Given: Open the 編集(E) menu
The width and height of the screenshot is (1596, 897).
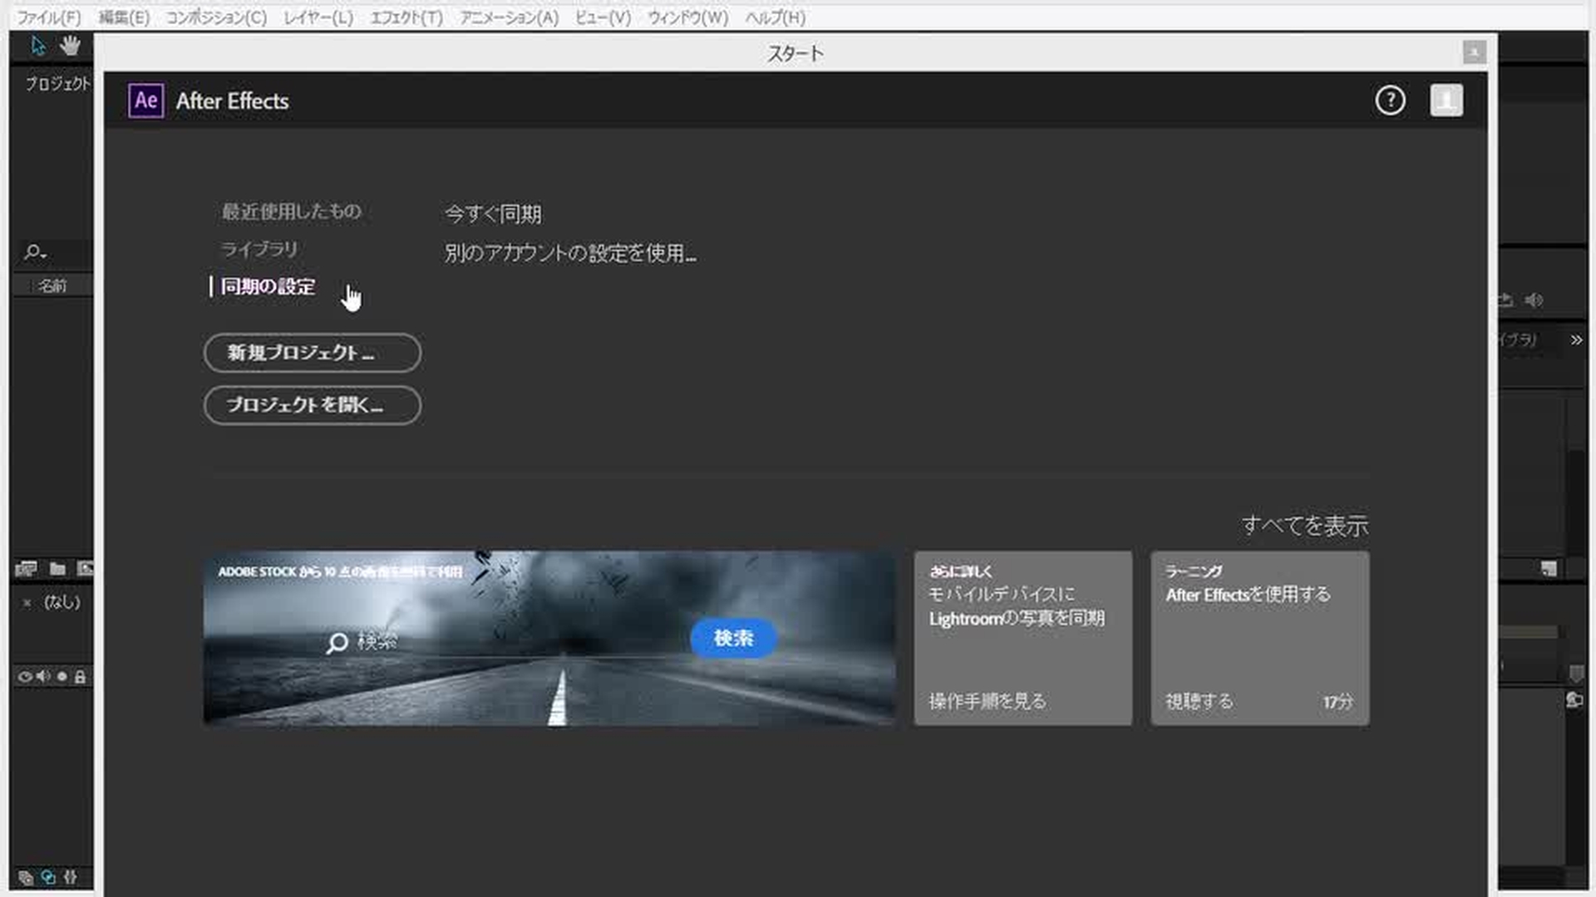Looking at the screenshot, I should click(124, 17).
